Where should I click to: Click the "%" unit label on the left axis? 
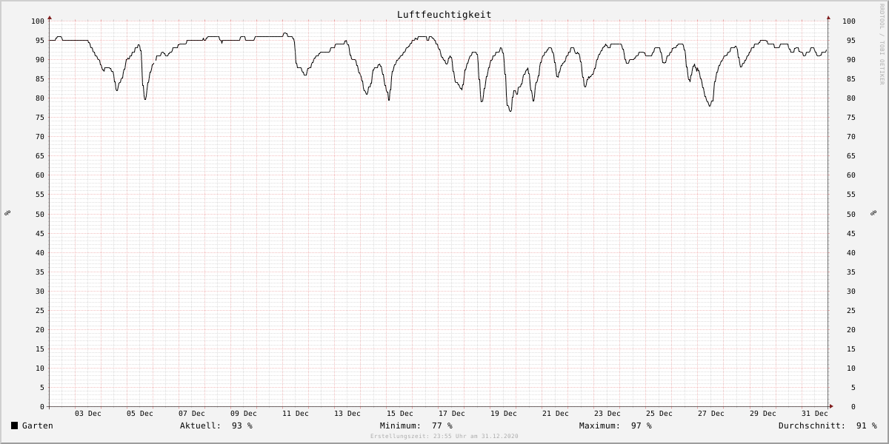(x=7, y=213)
